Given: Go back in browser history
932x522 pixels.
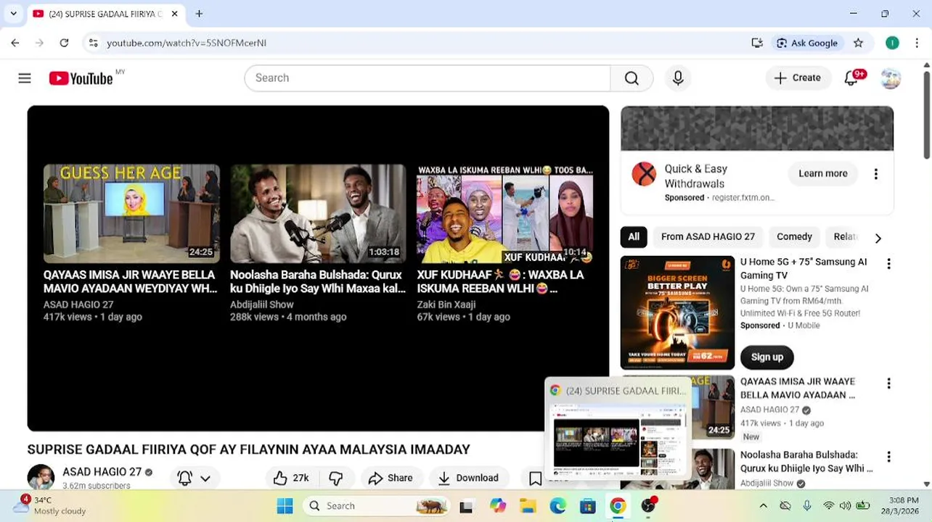Looking at the screenshot, I should (15, 43).
